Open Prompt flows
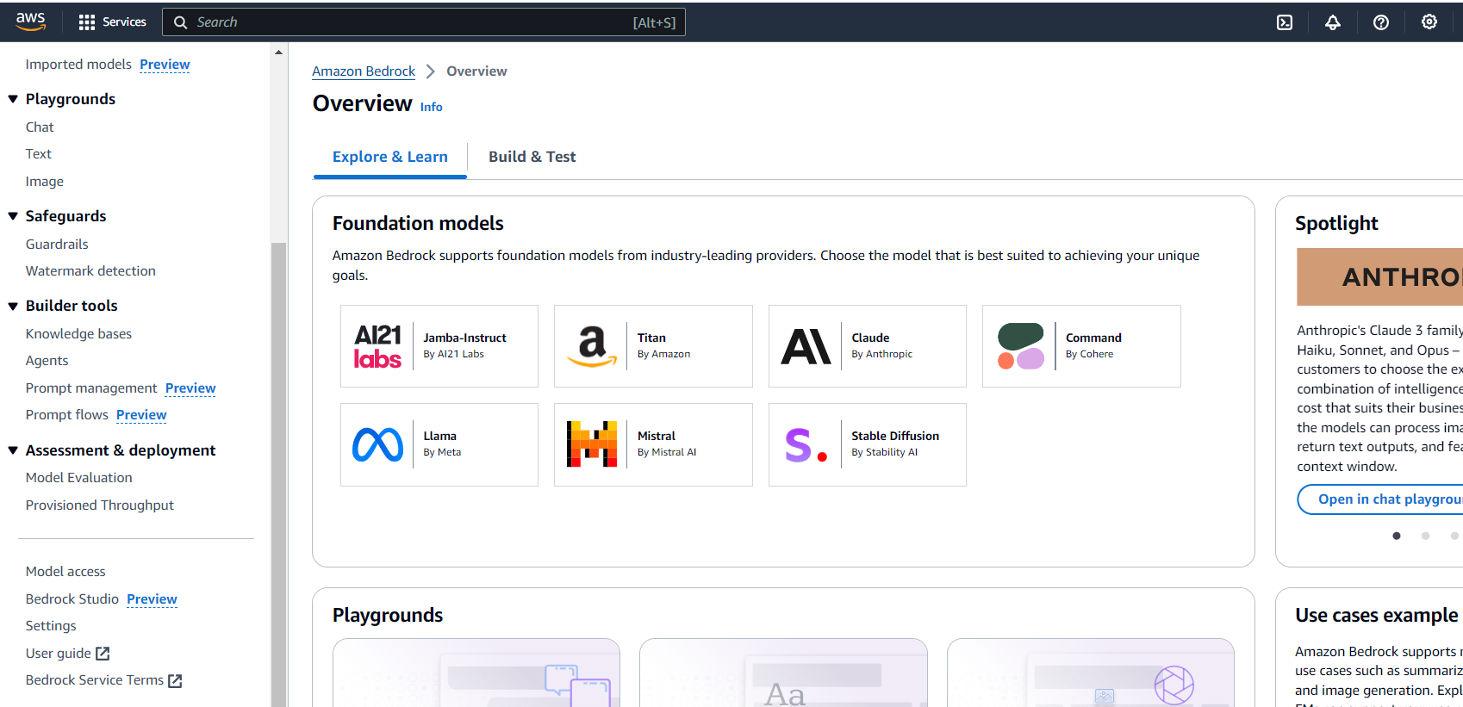The height and width of the screenshot is (707, 1463). [67, 415]
